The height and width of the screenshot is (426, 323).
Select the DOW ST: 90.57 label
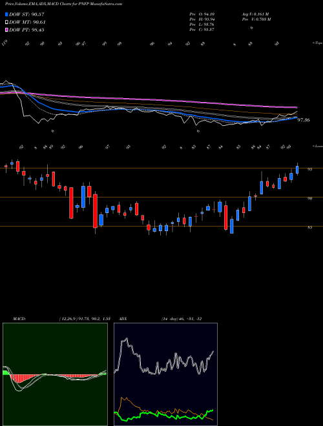coord(26,14)
